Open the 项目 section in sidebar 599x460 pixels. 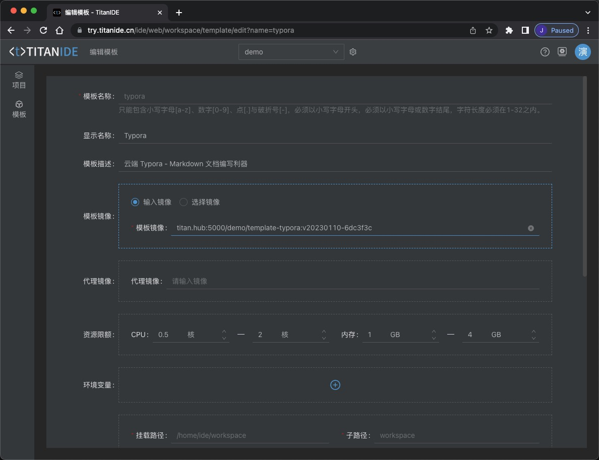click(19, 80)
